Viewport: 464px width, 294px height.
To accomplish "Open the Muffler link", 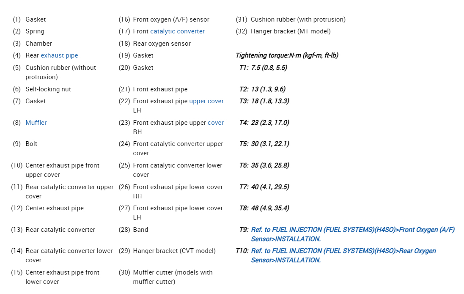I will [x=36, y=123].
